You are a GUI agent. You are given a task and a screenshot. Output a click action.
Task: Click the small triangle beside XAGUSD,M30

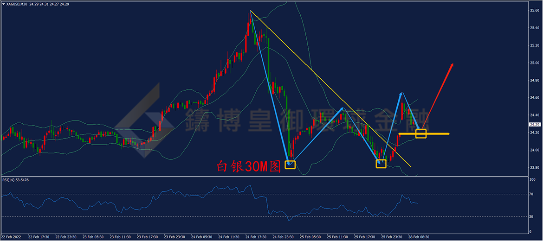tap(3, 5)
